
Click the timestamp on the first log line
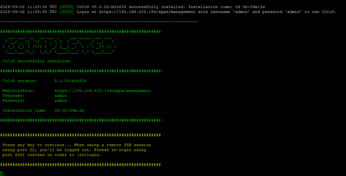tap(29, 7)
